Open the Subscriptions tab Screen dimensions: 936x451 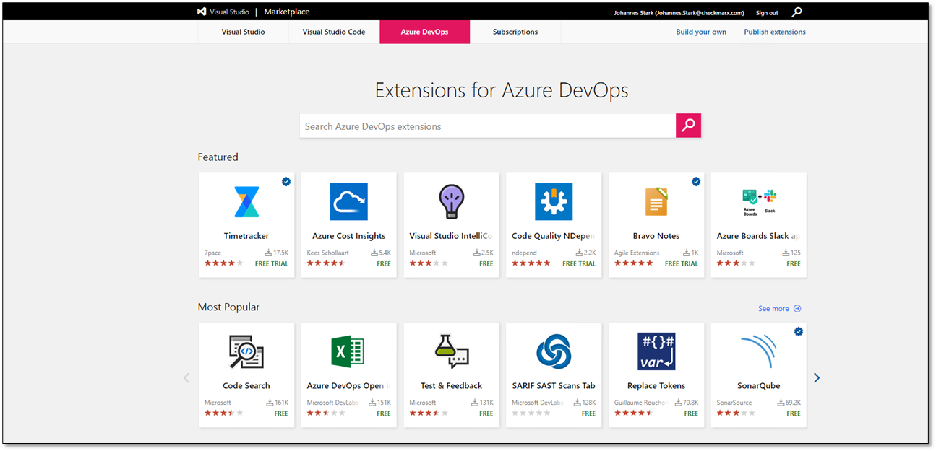point(515,32)
